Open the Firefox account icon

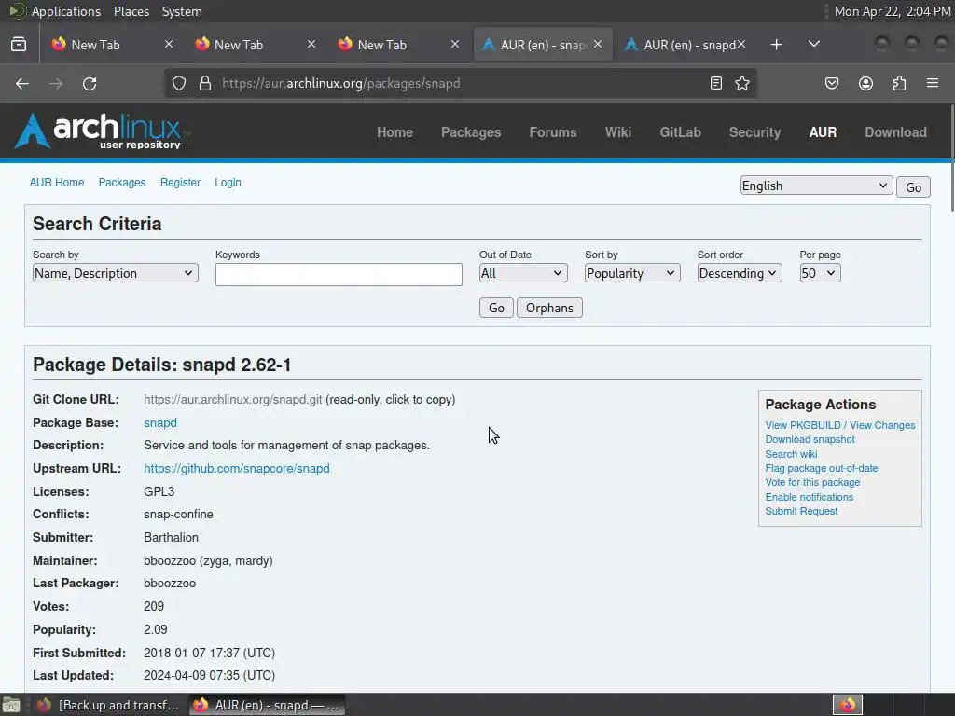[865, 83]
